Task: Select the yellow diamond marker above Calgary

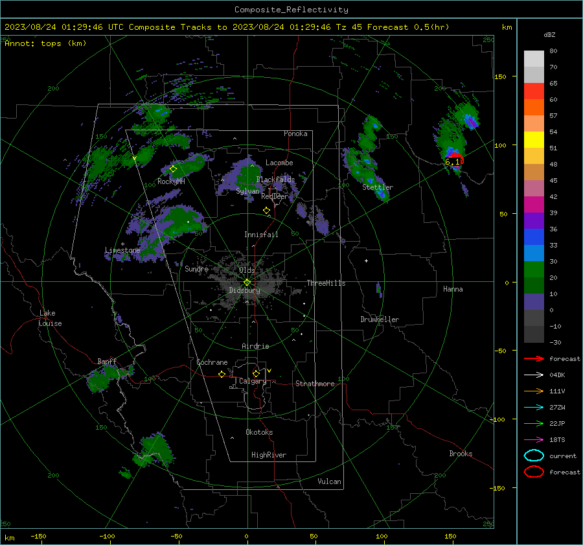Action: click(256, 373)
